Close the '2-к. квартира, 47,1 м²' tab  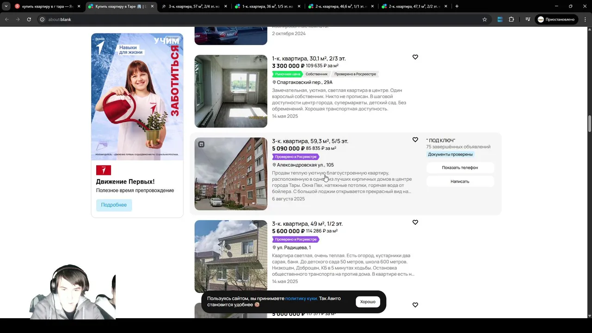click(x=446, y=6)
